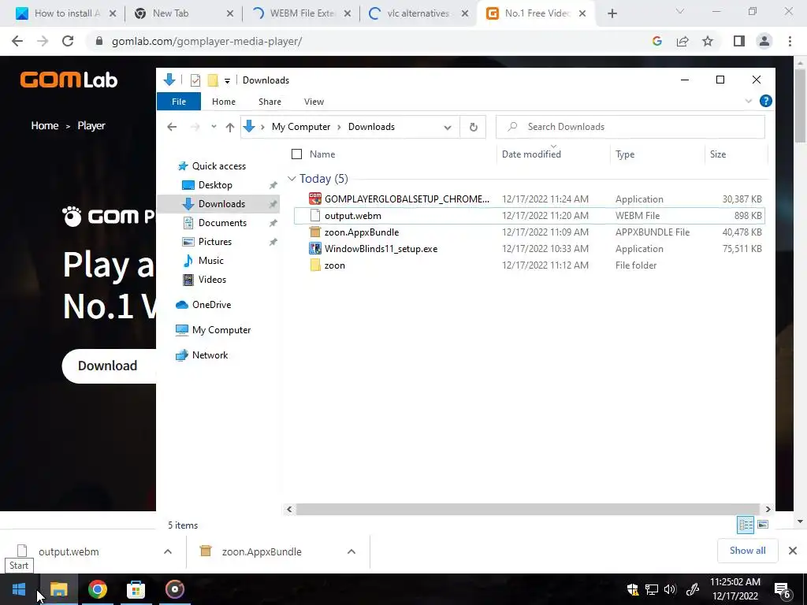Click Show all downloads
The image size is (807, 605).
point(747,551)
